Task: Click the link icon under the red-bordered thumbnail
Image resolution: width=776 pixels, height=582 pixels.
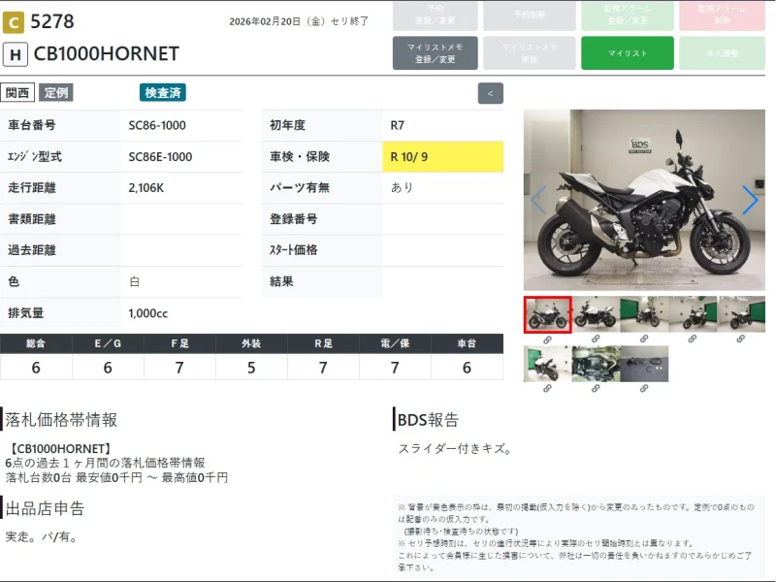Action: tap(547, 339)
